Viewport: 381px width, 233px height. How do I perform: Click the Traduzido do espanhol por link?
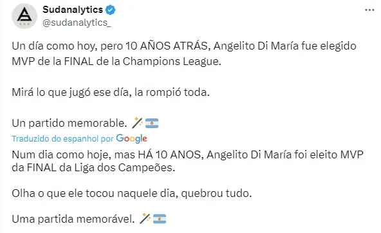pos(62,139)
